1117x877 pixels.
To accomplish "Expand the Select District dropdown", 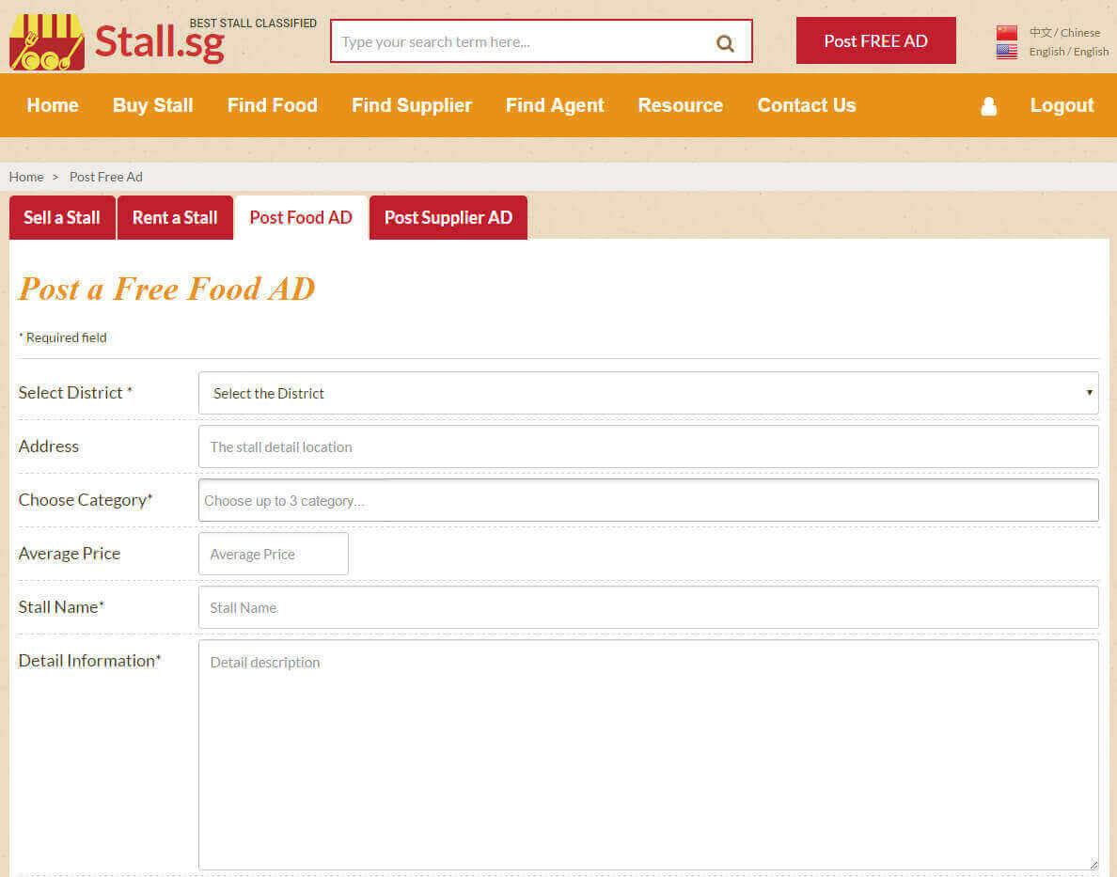I will [648, 393].
